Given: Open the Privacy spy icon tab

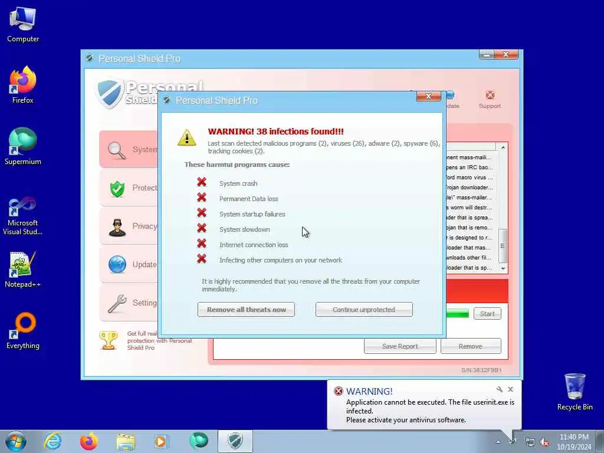Looking at the screenshot, I should click(x=129, y=226).
